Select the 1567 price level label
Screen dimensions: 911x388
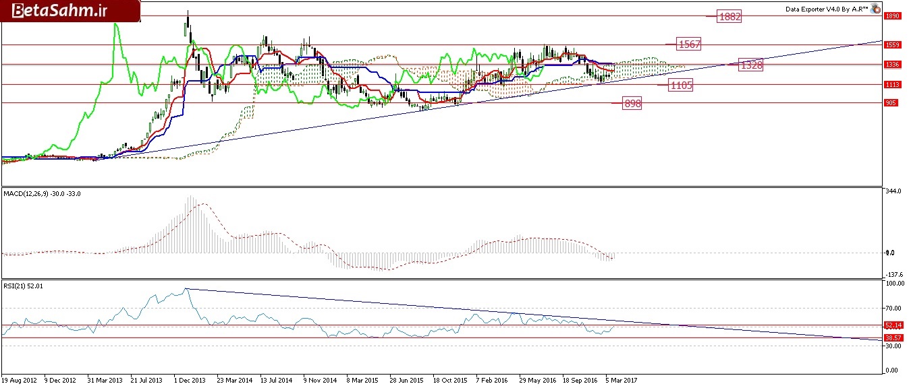coord(690,44)
